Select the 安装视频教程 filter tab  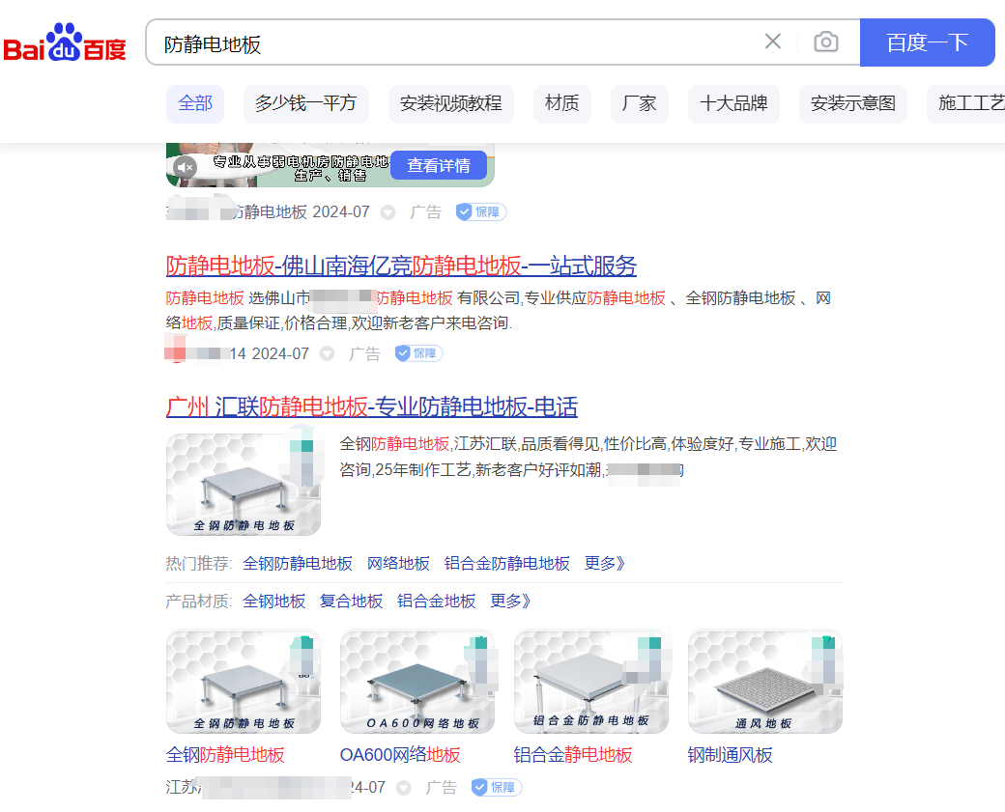[x=450, y=103]
